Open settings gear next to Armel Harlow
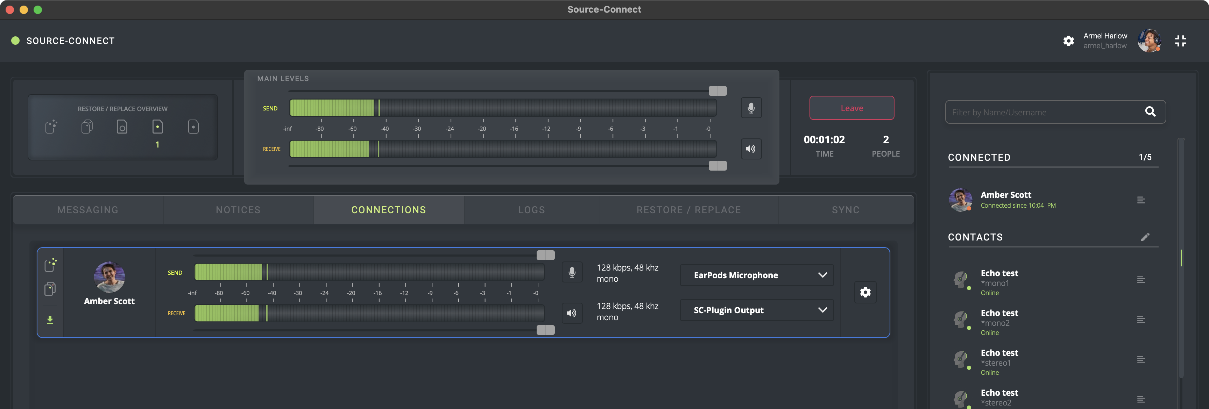Image resolution: width=1209 pixels, height=409 pixels. [1068, 41]
